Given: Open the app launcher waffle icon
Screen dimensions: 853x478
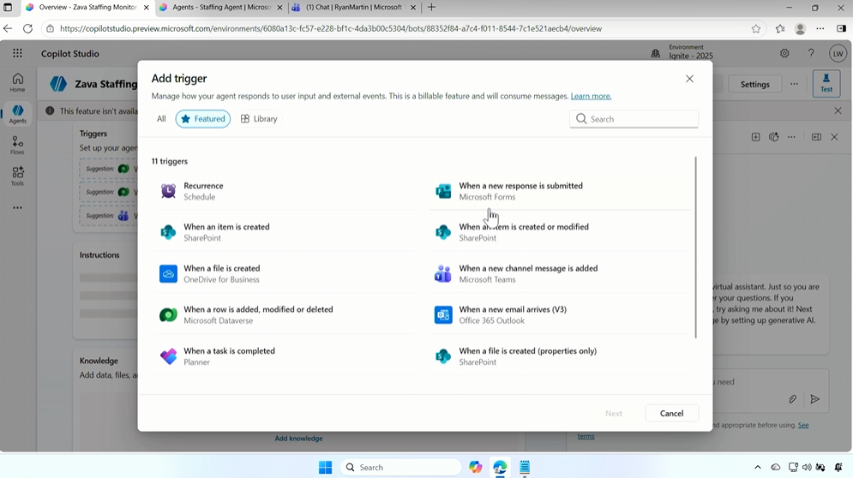Looking at the screenshot, I should (x=17, y=53).
